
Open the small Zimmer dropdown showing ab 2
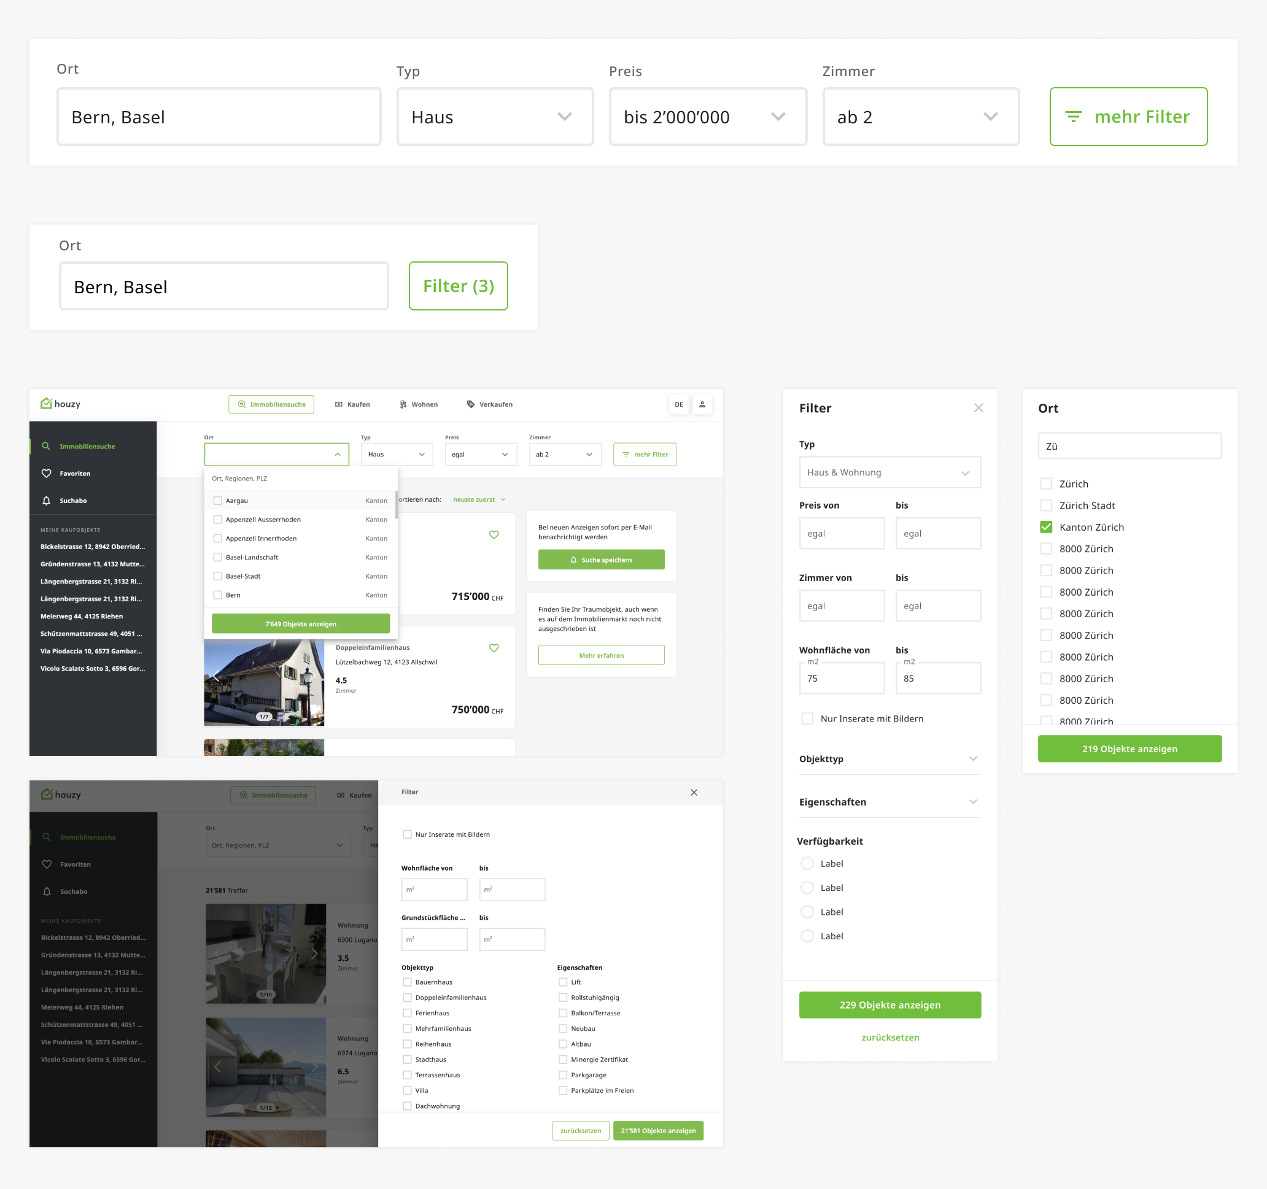point(565,454)
